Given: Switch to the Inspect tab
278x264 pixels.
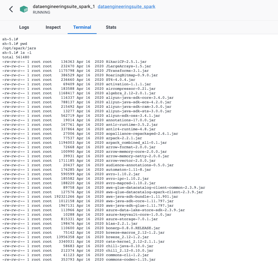Looking at the screenshot, I should point(53,27).
